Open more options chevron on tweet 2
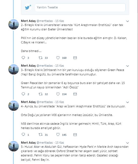The width and height of the screenshot is (138, 164). (127, 21)
